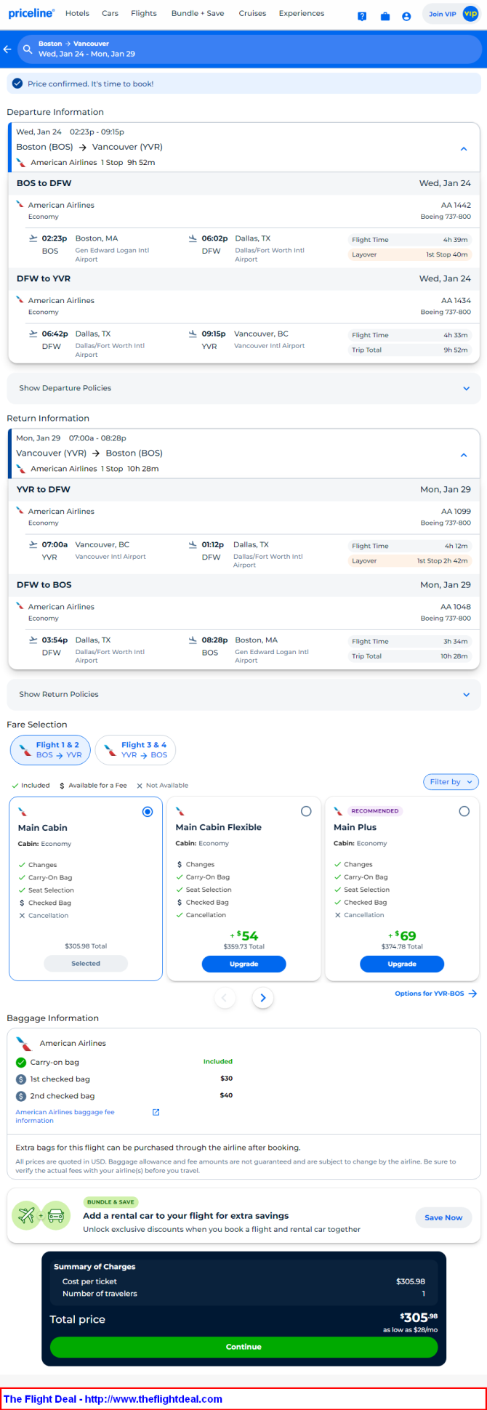Collapse the return flight details chevron
Viewport: 487px width, 1410px height.
pos(464,455)
